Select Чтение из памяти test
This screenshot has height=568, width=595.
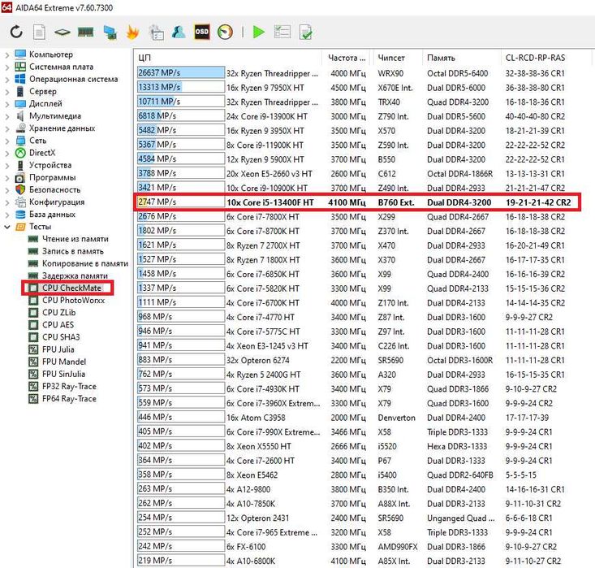[x=75, y=239]
